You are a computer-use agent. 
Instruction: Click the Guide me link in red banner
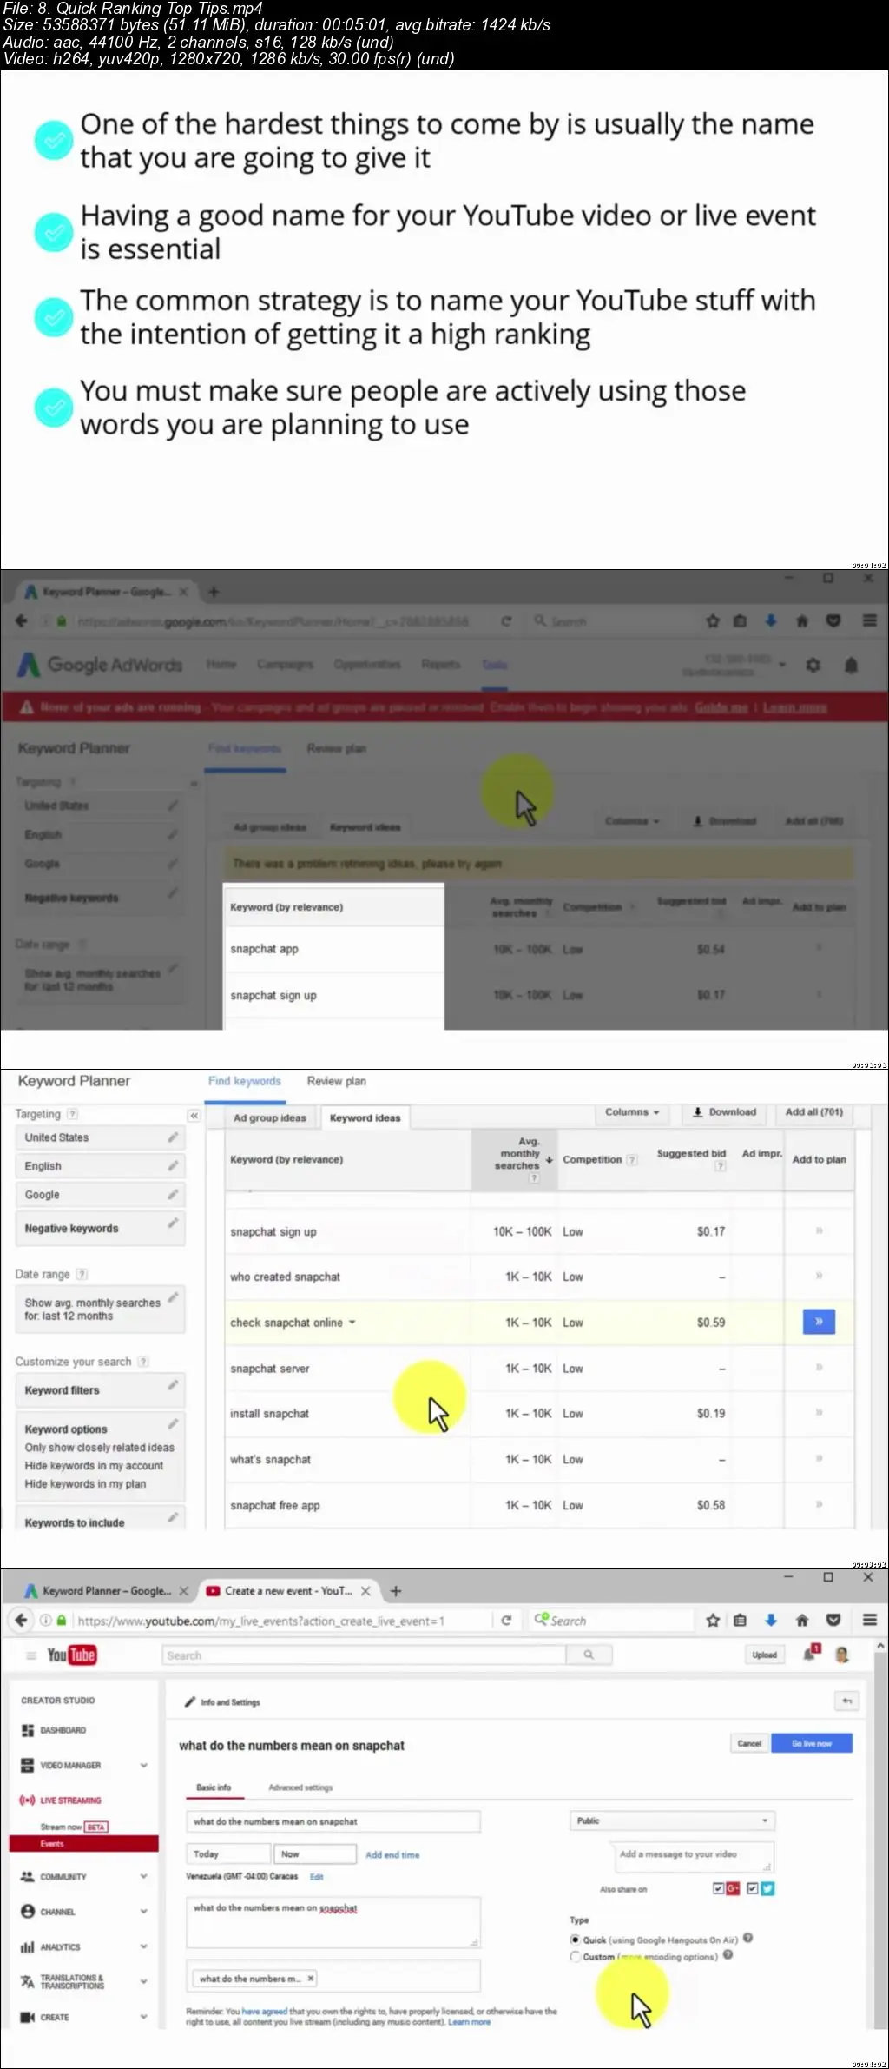pyautogui.click(x=721, y=707)
